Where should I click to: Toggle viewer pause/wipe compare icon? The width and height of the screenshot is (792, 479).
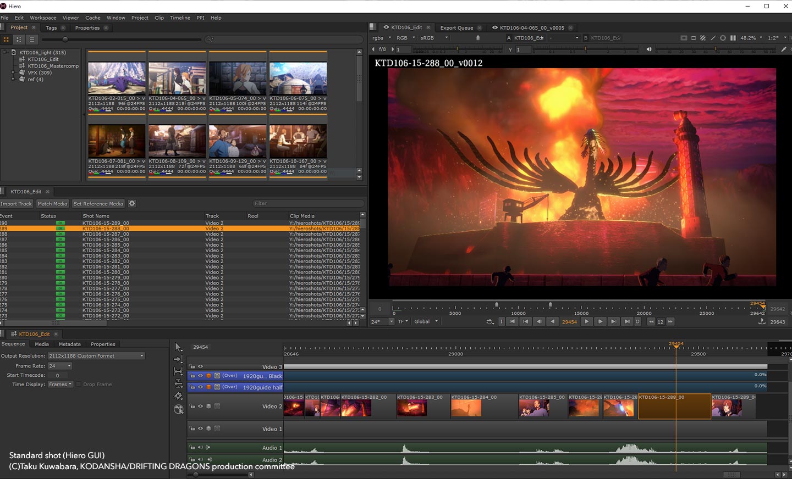733,38
